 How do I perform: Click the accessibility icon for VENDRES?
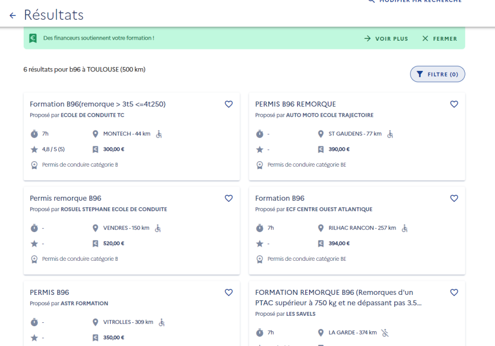(158, 228)
